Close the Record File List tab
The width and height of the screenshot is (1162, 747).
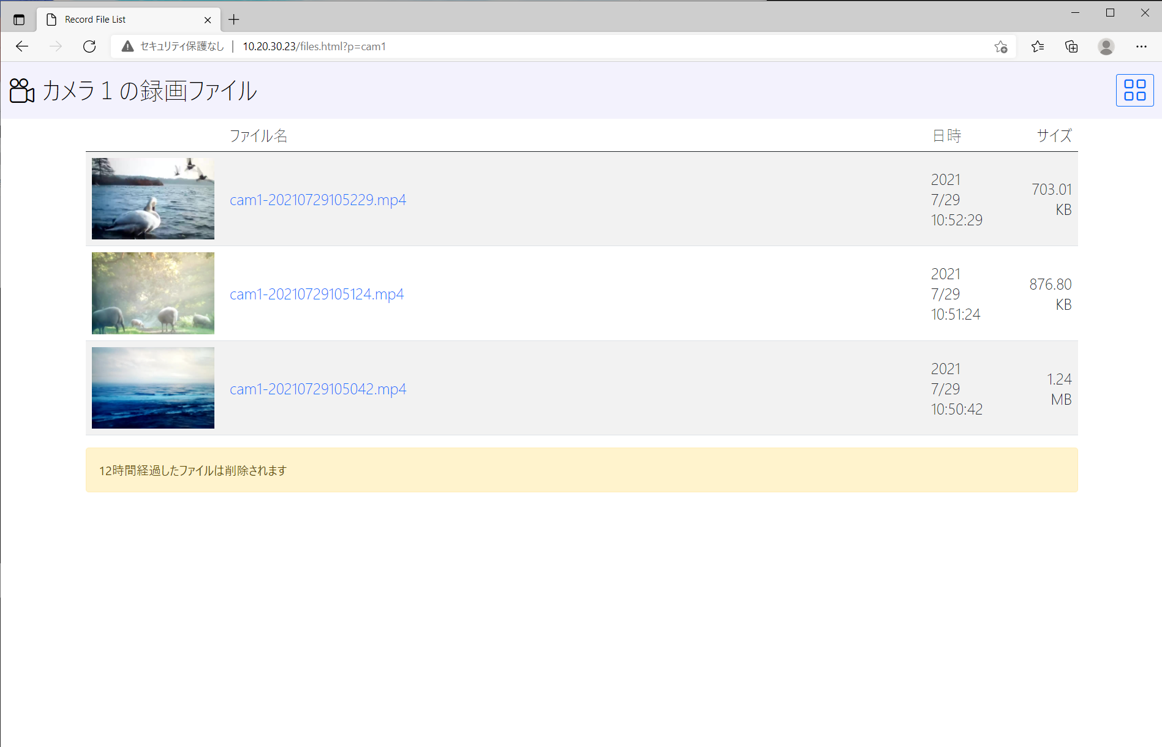tap(208, 20)
